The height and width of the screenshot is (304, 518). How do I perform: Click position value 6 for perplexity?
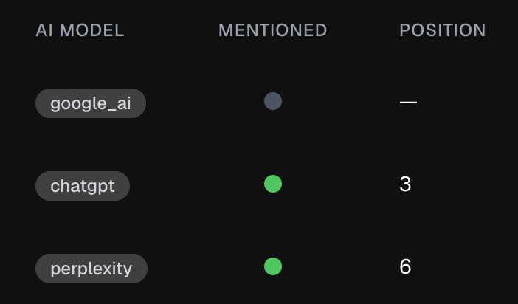(405, 267)
